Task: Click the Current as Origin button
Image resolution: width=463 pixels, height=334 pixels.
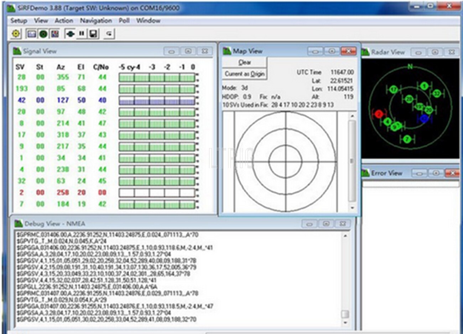Action: (244, 74)
